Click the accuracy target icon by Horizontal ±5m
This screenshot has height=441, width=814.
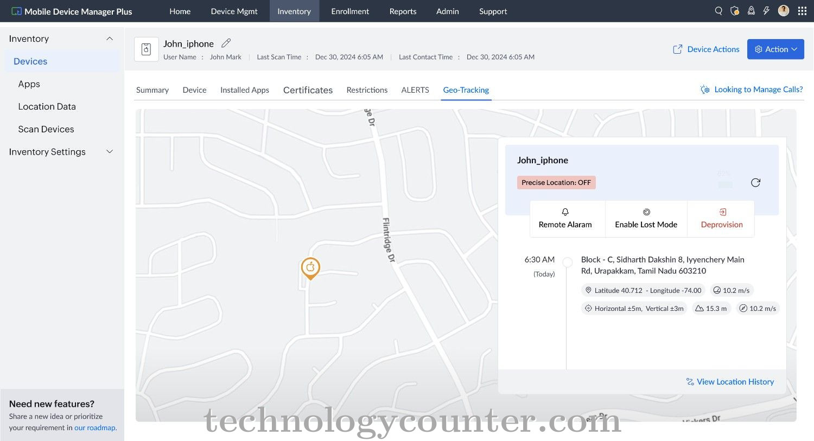pos(588,308)
